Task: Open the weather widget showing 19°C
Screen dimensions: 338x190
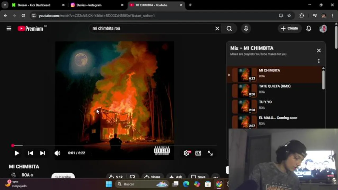Action: coord(16,184)
